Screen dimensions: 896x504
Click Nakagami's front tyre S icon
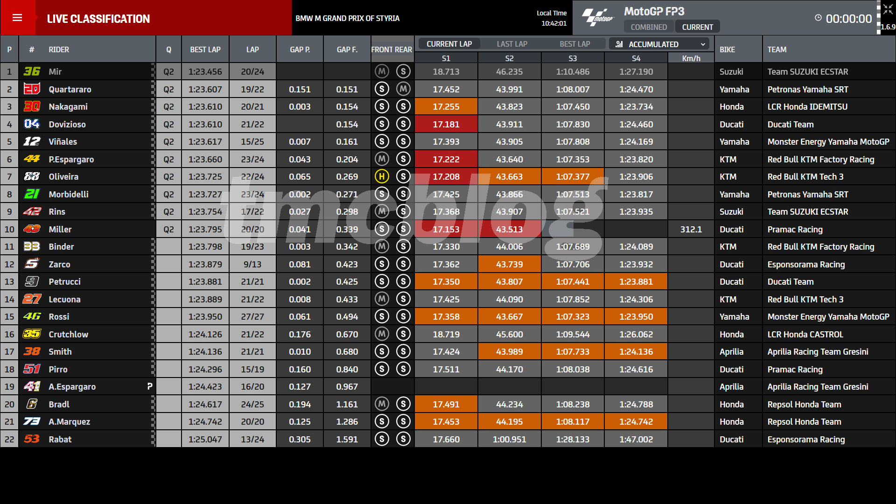tap(382, 106)
